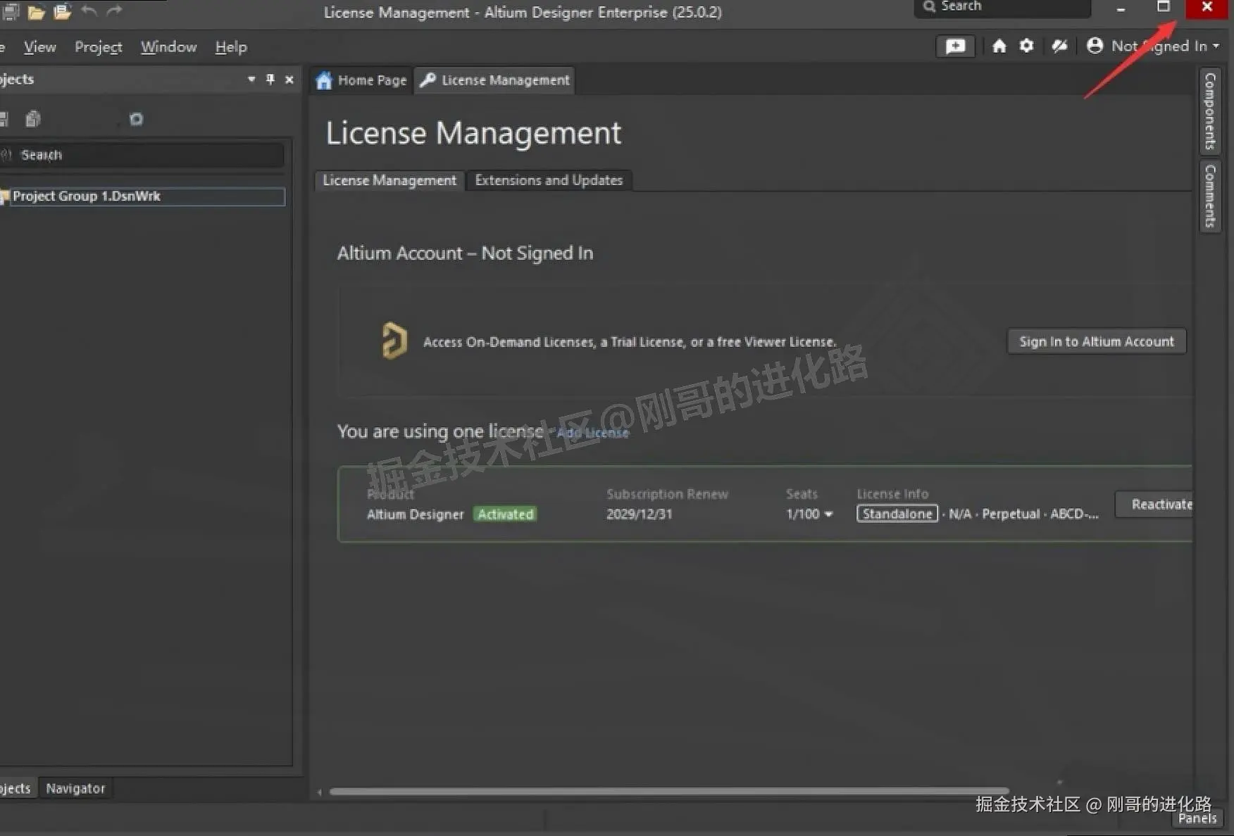Open the Components side panel tab
This screenshot has width=1234, height=836.
(x=1210, y=111)
